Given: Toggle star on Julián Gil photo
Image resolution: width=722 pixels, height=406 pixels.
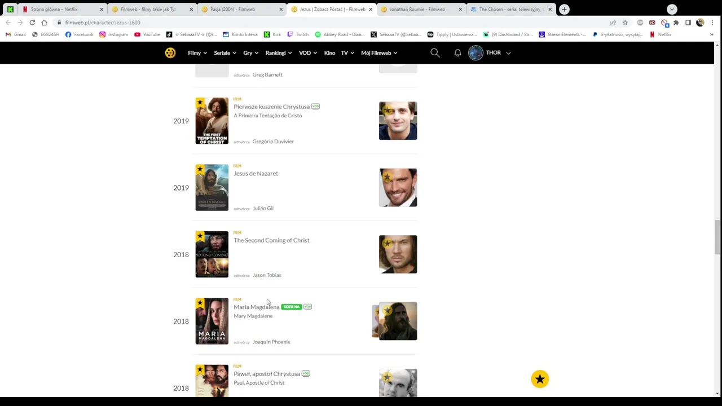Looking at the screenshot, I should (x=387, y=177).
